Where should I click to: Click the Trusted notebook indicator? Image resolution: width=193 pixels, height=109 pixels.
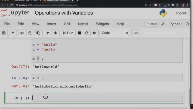tap(151, 24)
